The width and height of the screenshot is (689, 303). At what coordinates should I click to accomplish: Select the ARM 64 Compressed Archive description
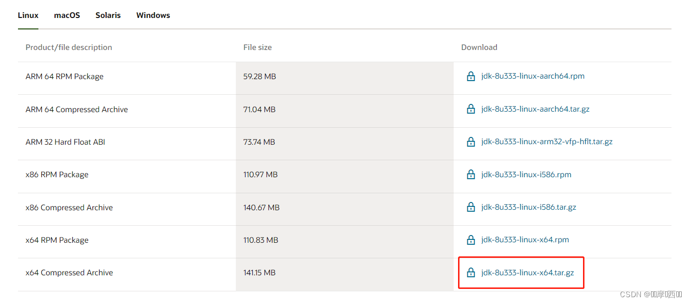(77, 110)
